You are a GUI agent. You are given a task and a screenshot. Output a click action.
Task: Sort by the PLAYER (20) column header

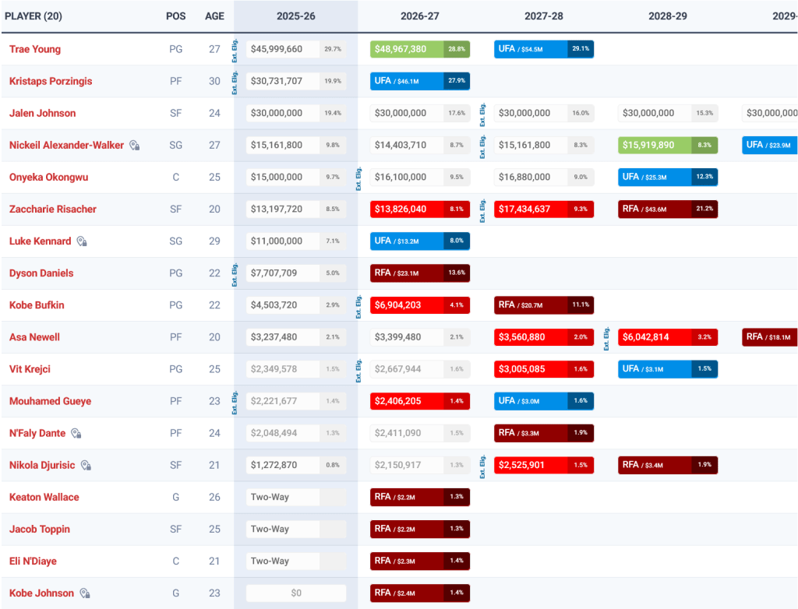click(x=36, y=16)
